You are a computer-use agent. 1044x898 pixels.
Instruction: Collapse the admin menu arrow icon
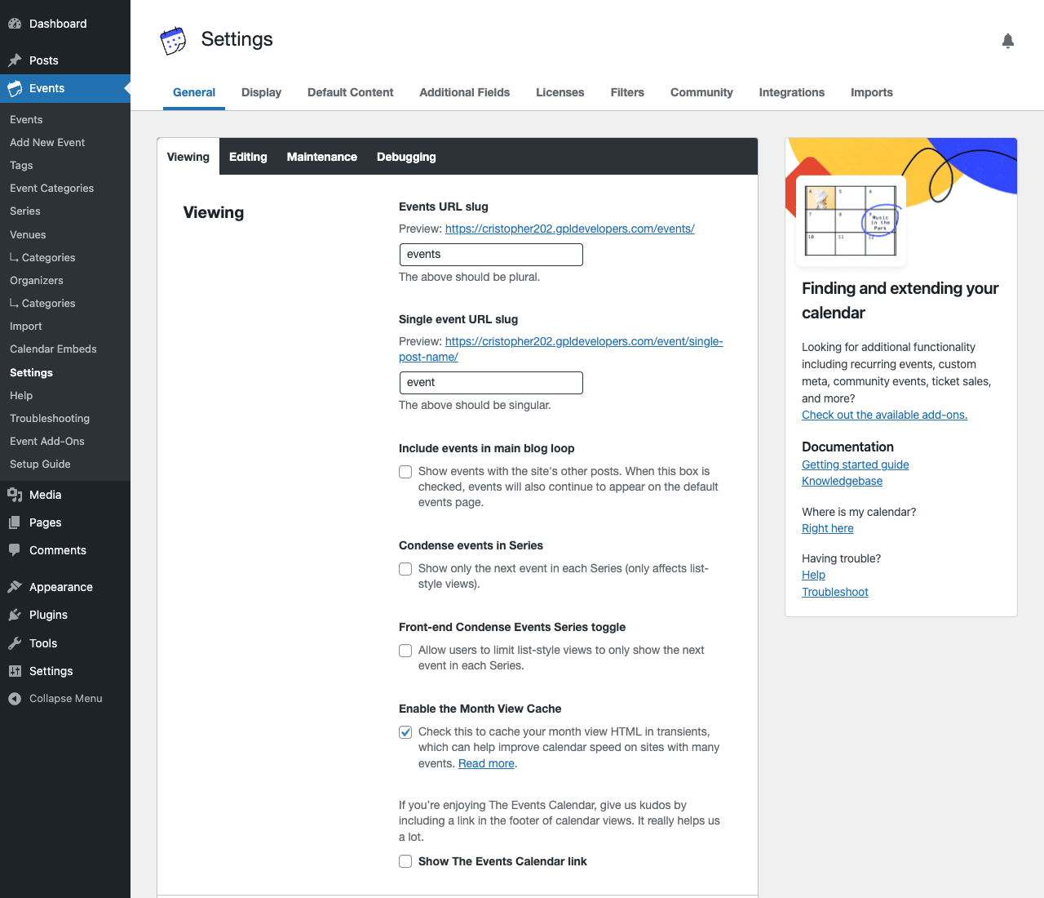15,699
